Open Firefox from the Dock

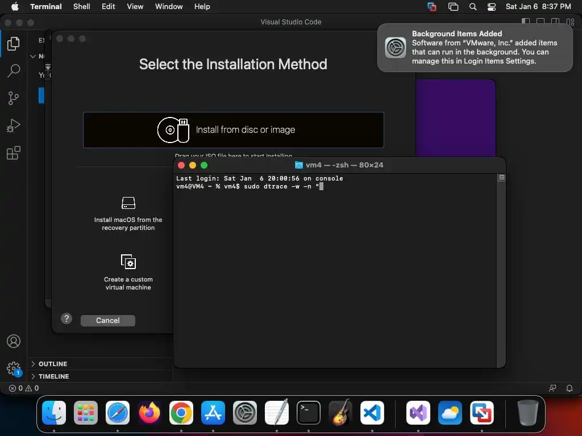(x=149, y=412)
